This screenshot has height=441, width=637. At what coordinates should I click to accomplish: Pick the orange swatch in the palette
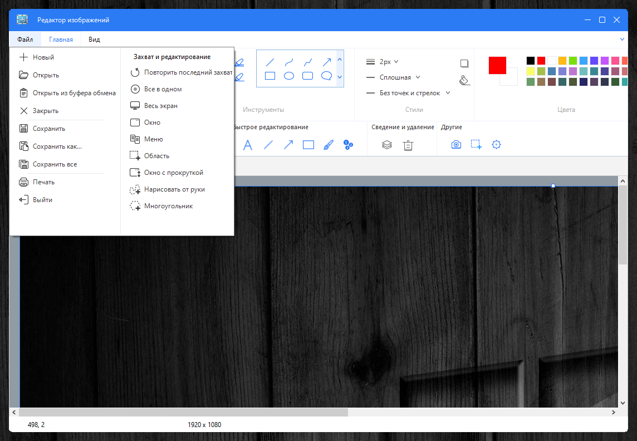click(562, 61)
